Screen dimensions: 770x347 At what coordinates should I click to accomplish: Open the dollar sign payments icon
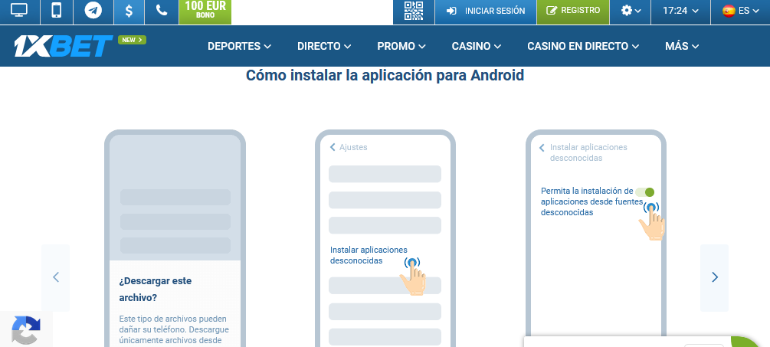point(129,11)
